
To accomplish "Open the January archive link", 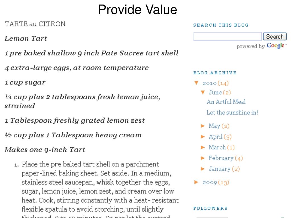I will coord(220,169).
